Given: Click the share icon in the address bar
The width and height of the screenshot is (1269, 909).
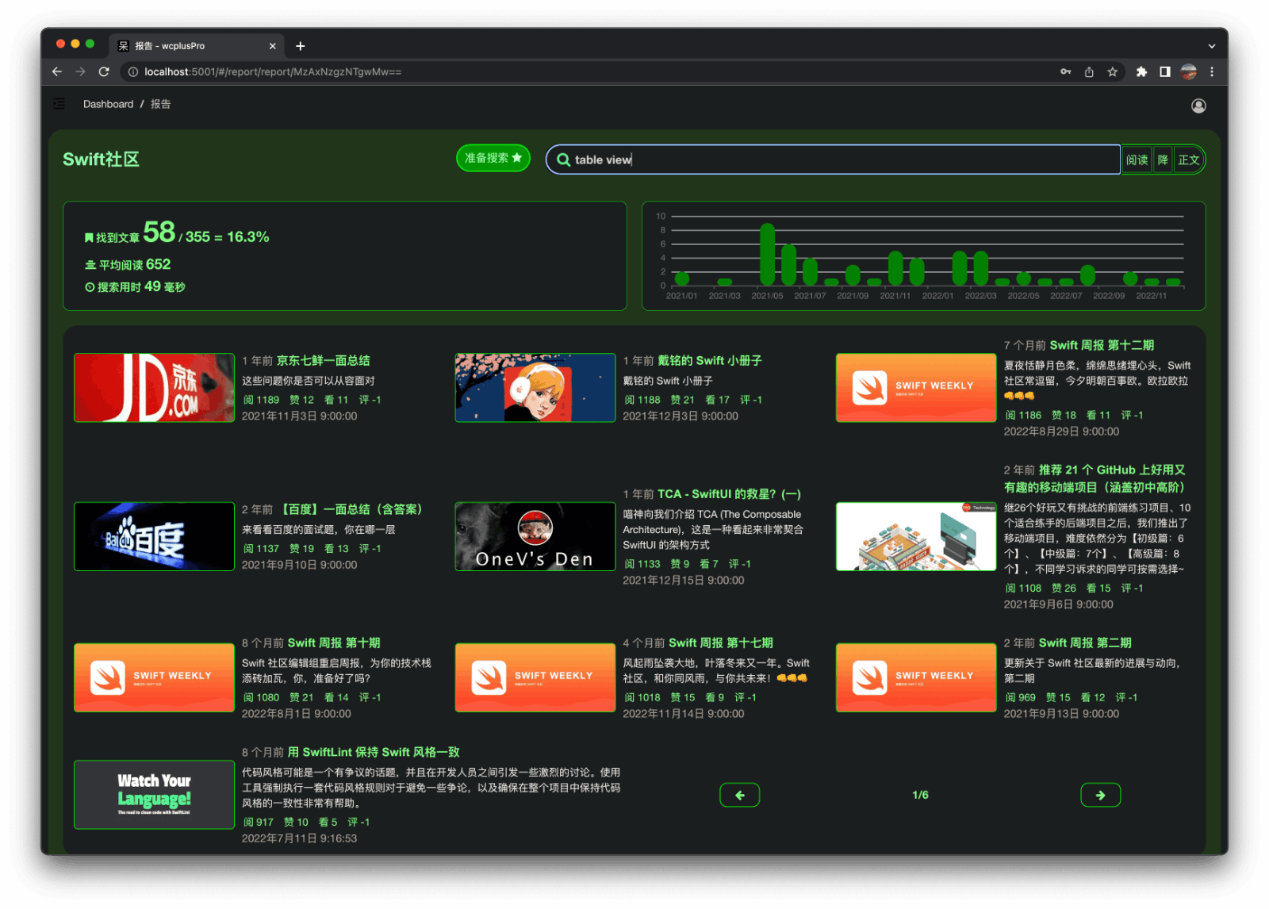Looking at the screenshot, I should [x=1088, y=71].
